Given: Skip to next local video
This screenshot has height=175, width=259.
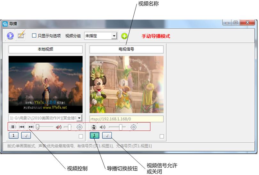Looking at the screenshot, I should pos(31,127).
